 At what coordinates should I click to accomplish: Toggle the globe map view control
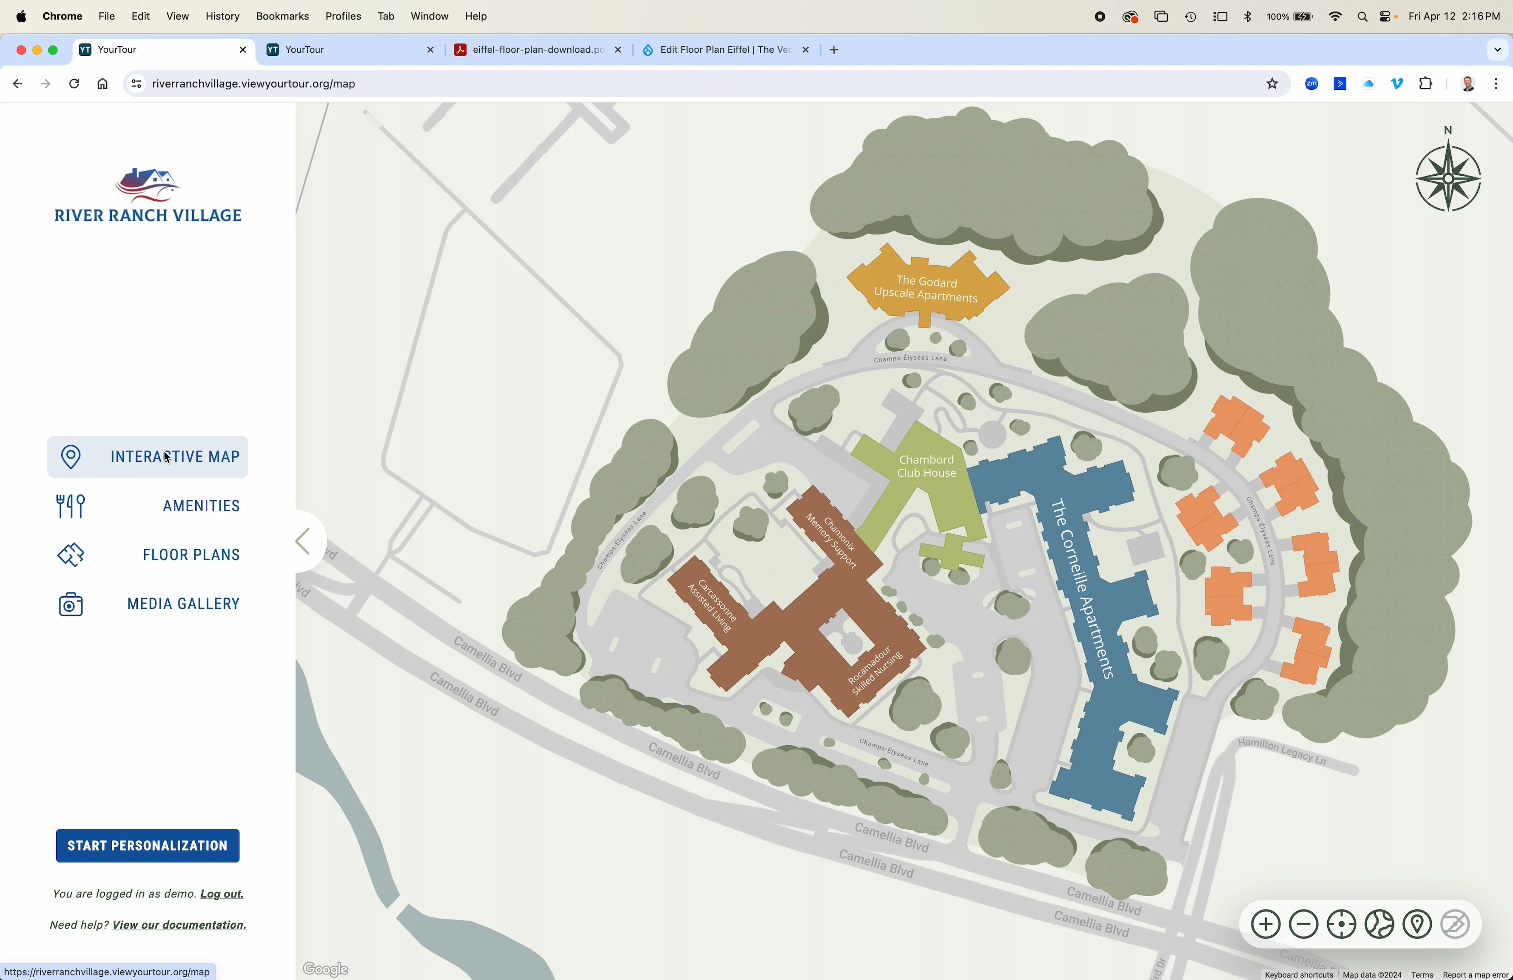tap(1379, 924)
